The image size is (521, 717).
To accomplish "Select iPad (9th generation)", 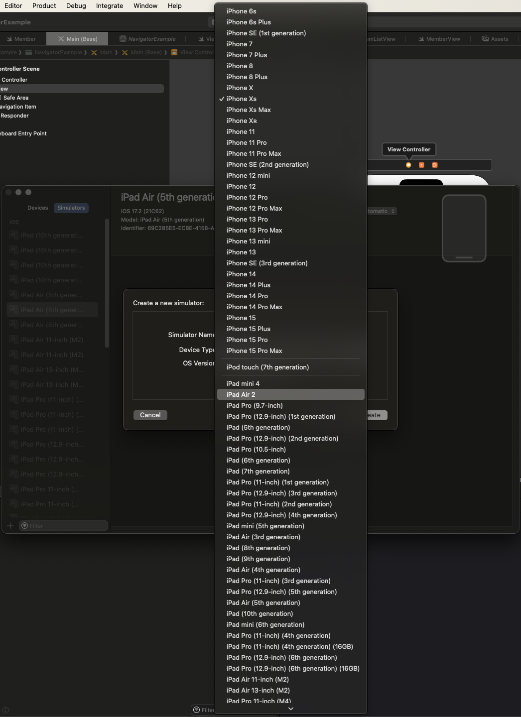I will [291, 559].
